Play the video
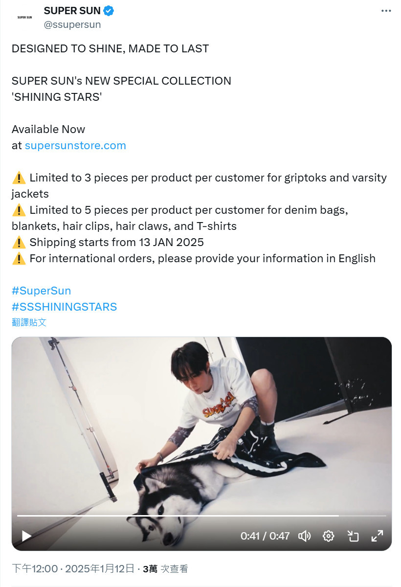Screen dimensions: 401x587 [26, 536]
